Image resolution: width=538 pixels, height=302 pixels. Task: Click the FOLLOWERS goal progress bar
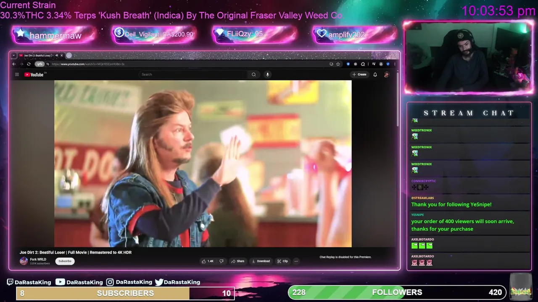click(x=397, y=292)
